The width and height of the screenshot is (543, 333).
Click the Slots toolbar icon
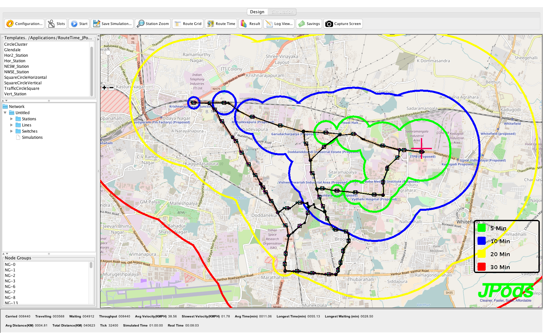pyautogui.click(x=56, y=24)
